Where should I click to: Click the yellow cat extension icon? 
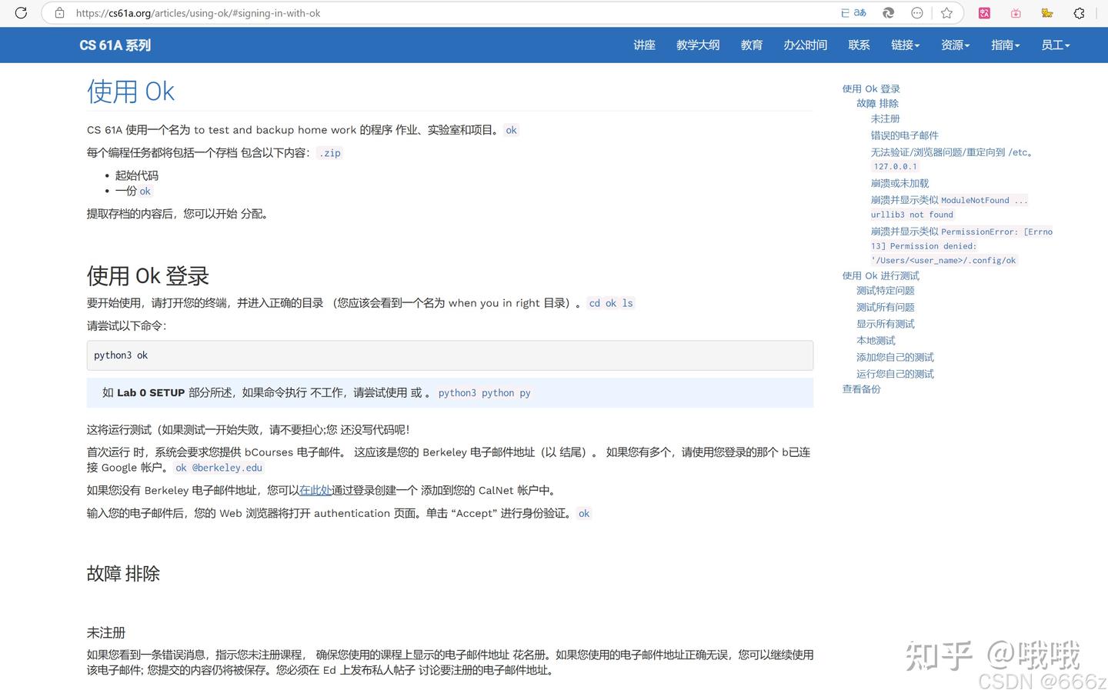(x=1046, y=13)
